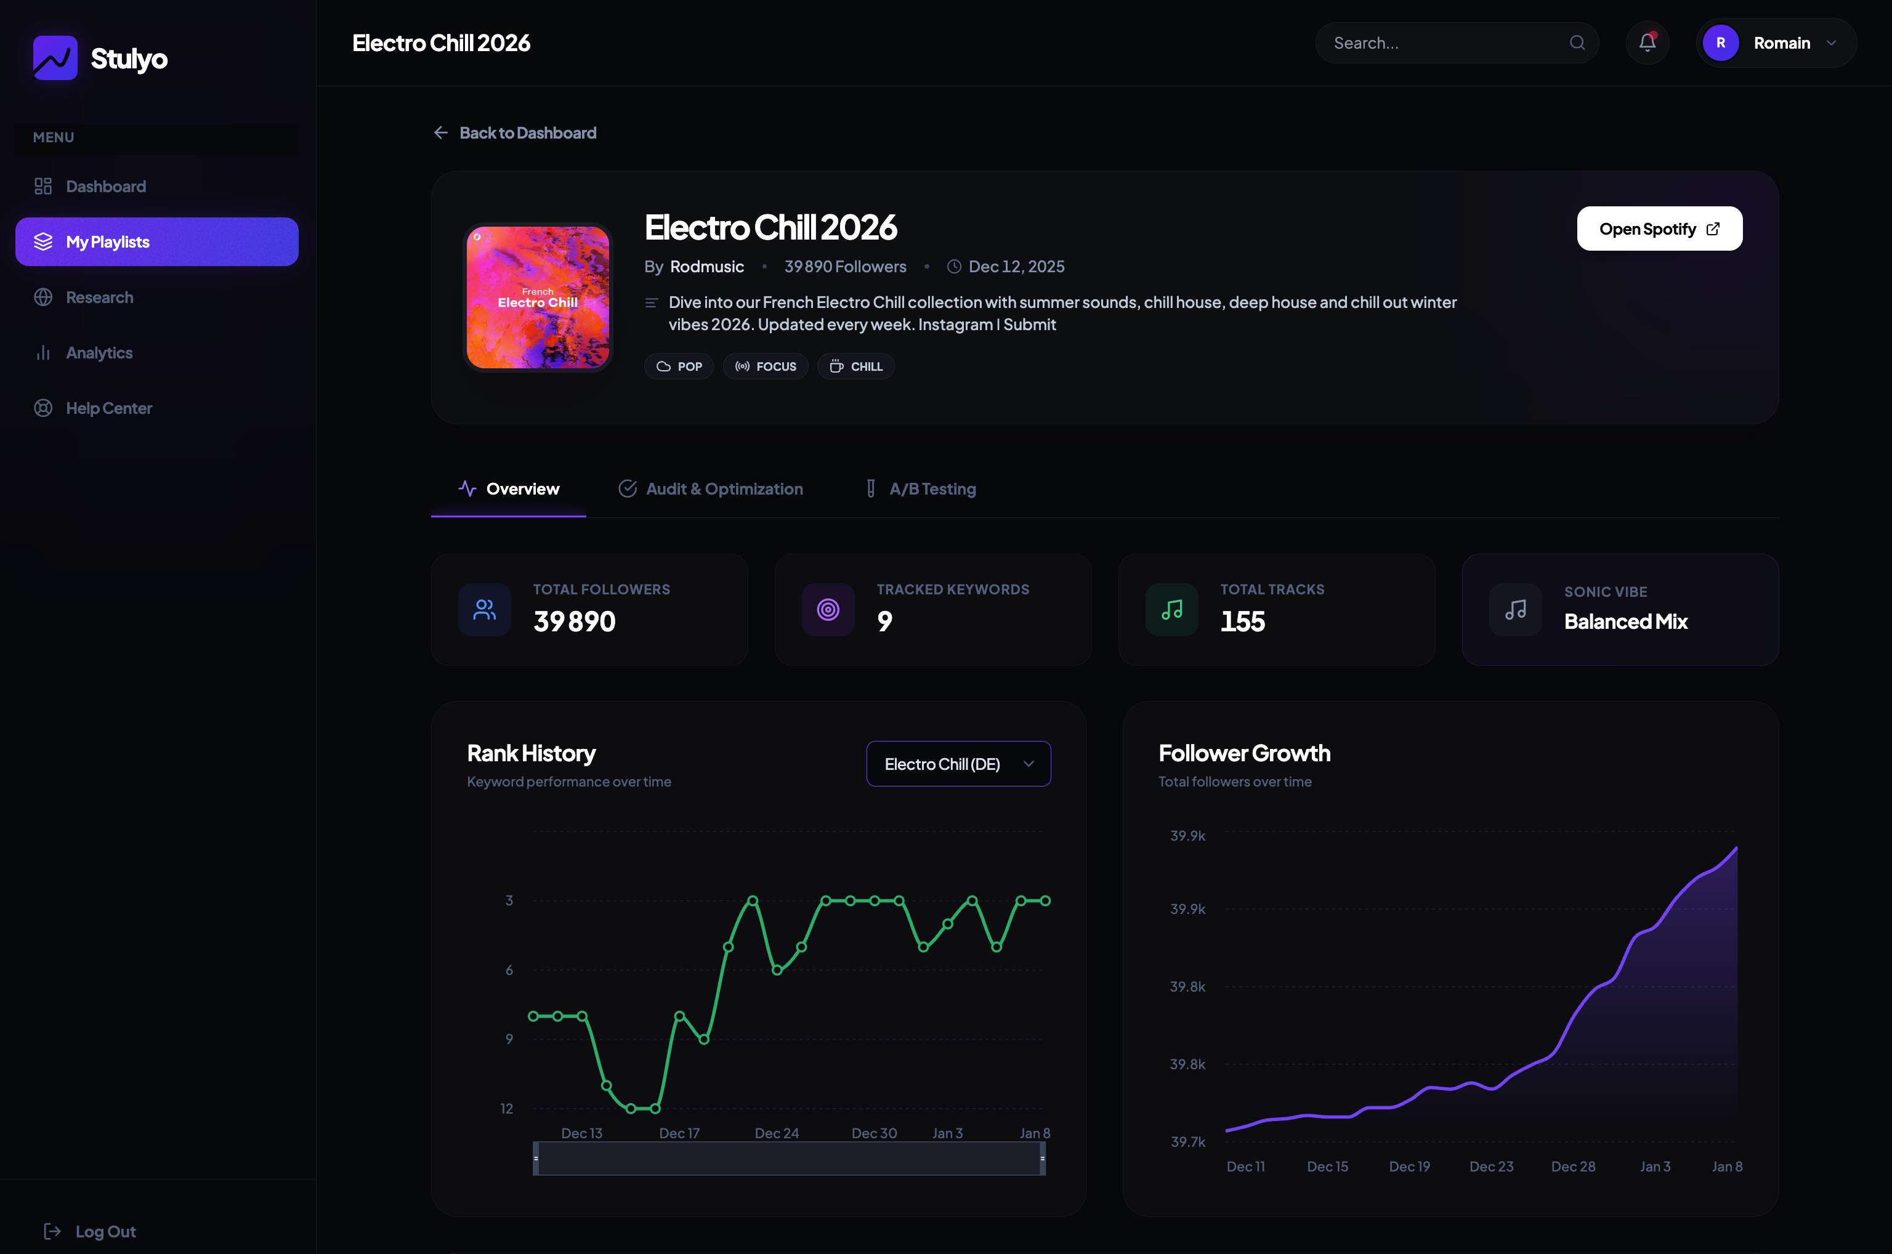1892x1254 pixels.
Task: Toggle the CHILL tag on the playlist
Action: 855,365
